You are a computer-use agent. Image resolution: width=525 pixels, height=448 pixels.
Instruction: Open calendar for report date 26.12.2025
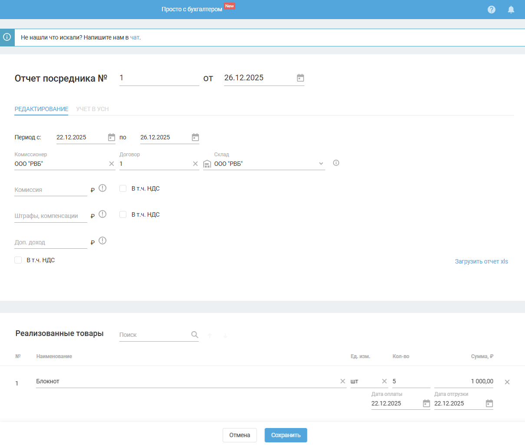coord(300,78)
